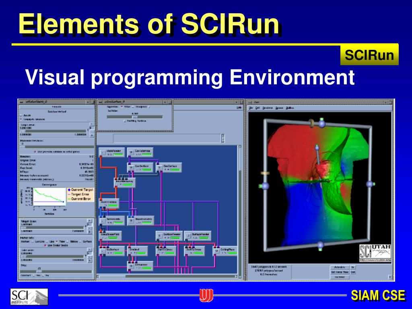This screenshot has height=309, width=412.
Task: Open the Dialbox menu in the viewer
Action: click(x=290, y=108)
